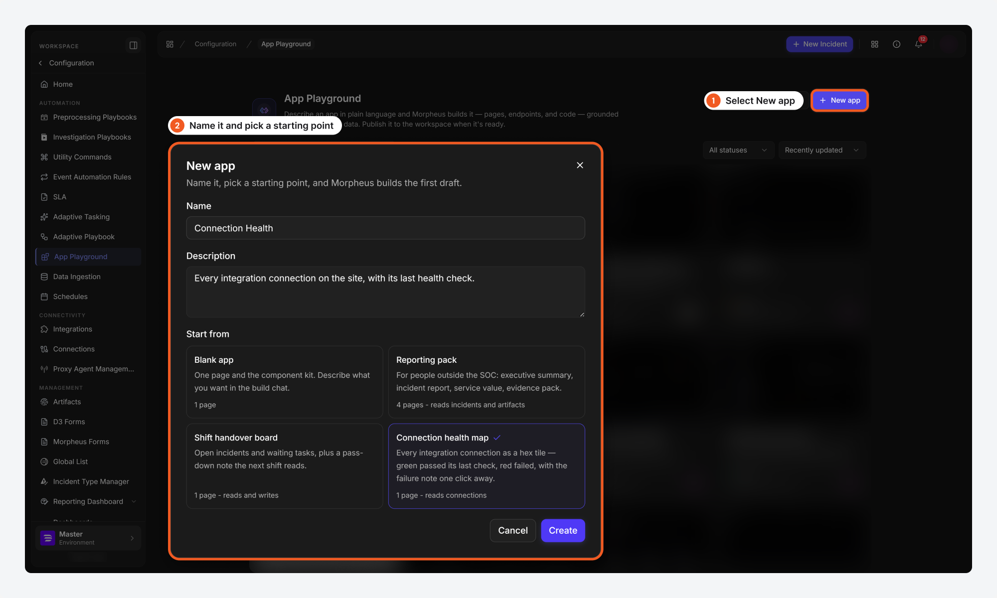Open notifications bell icon
The image size is (997, 598).
(x=919, y=44)
